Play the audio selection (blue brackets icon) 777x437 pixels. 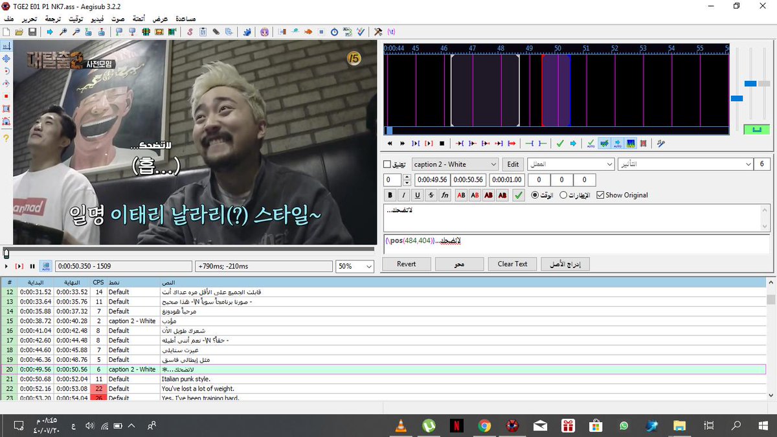[416, 143]
